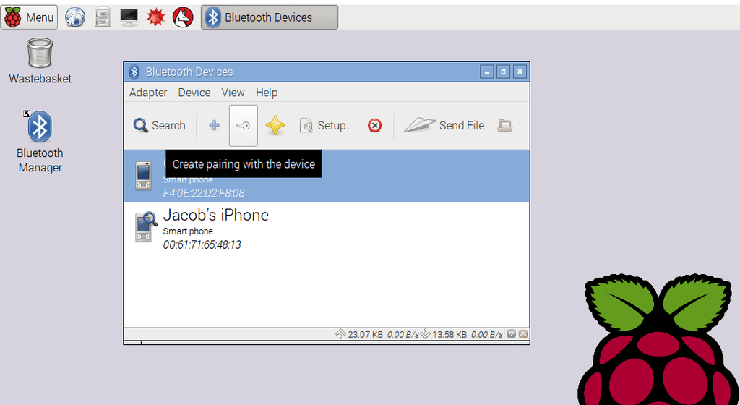Browse device files folder icon
This screenshot has height=405, width=740.
504,126
